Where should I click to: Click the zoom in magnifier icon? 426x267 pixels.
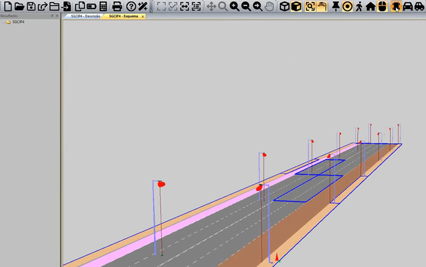[234, 6]
